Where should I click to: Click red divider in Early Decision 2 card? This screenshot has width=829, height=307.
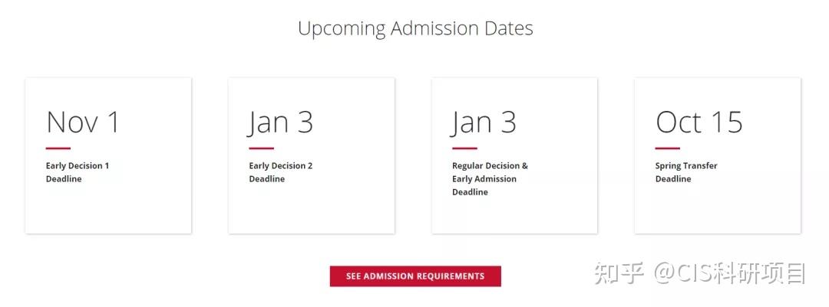click(261, 148)
